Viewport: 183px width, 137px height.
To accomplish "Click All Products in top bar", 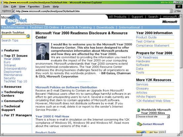I will coord(118,17).
